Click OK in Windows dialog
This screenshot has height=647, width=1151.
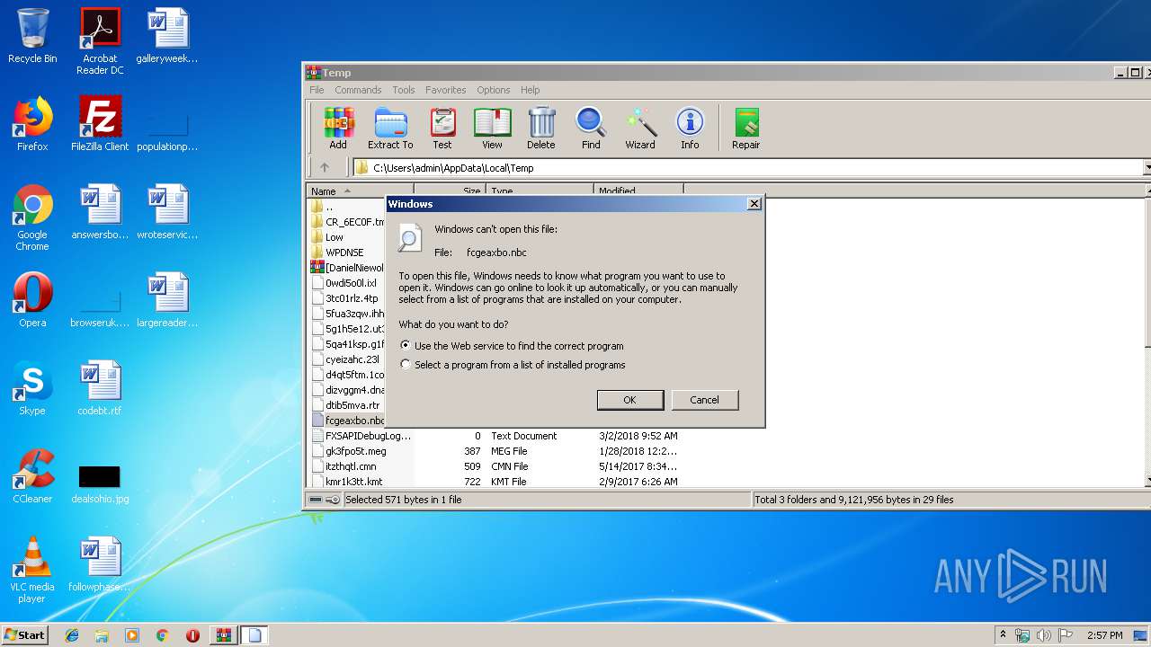629,400
